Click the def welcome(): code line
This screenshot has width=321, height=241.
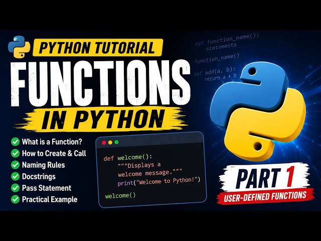click(128, 157)
